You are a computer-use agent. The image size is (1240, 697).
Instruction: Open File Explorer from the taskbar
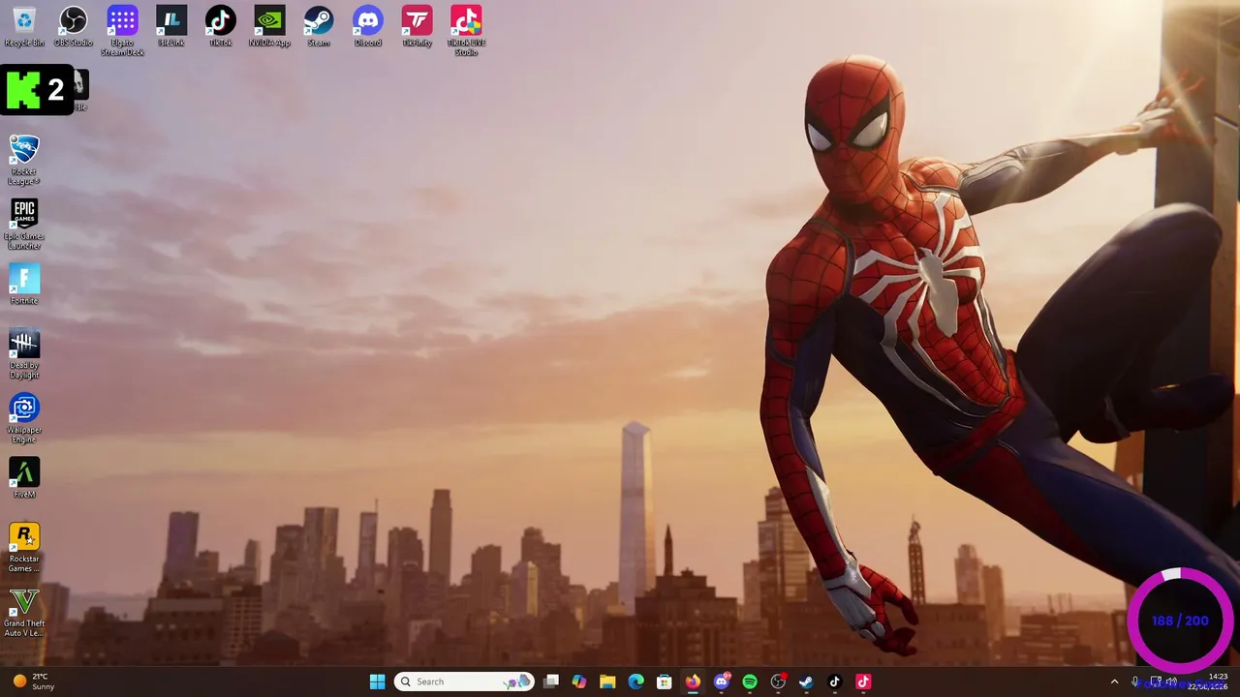tap(607, 682)
